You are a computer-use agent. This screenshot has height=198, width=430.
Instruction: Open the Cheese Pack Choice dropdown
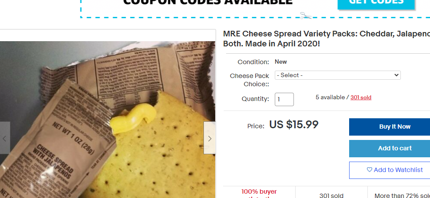337,75
